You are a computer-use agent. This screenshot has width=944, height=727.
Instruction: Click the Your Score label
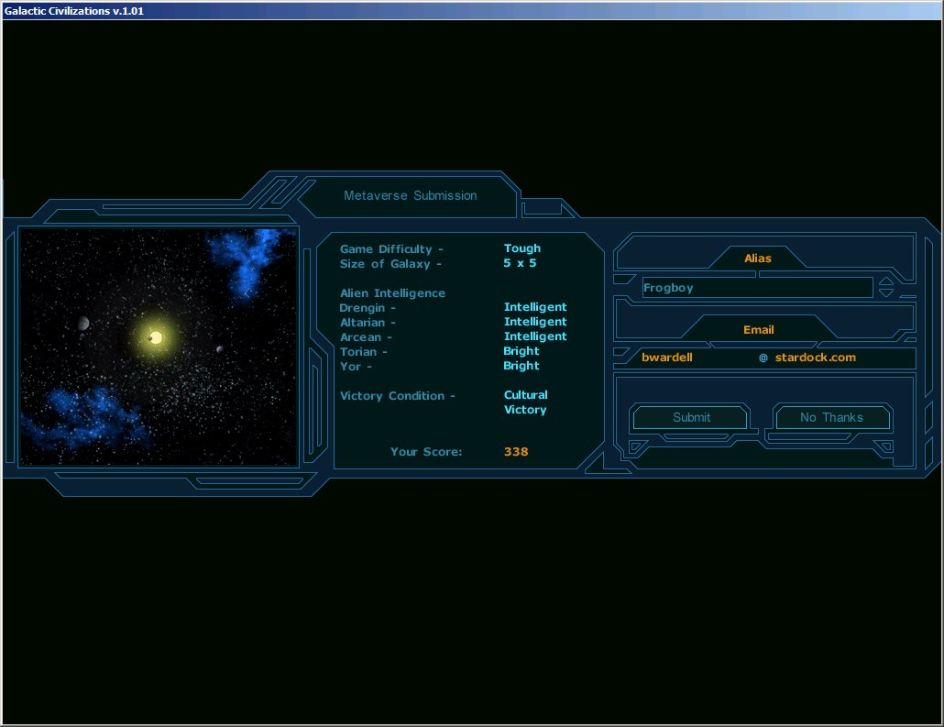(x=426, y=452)
